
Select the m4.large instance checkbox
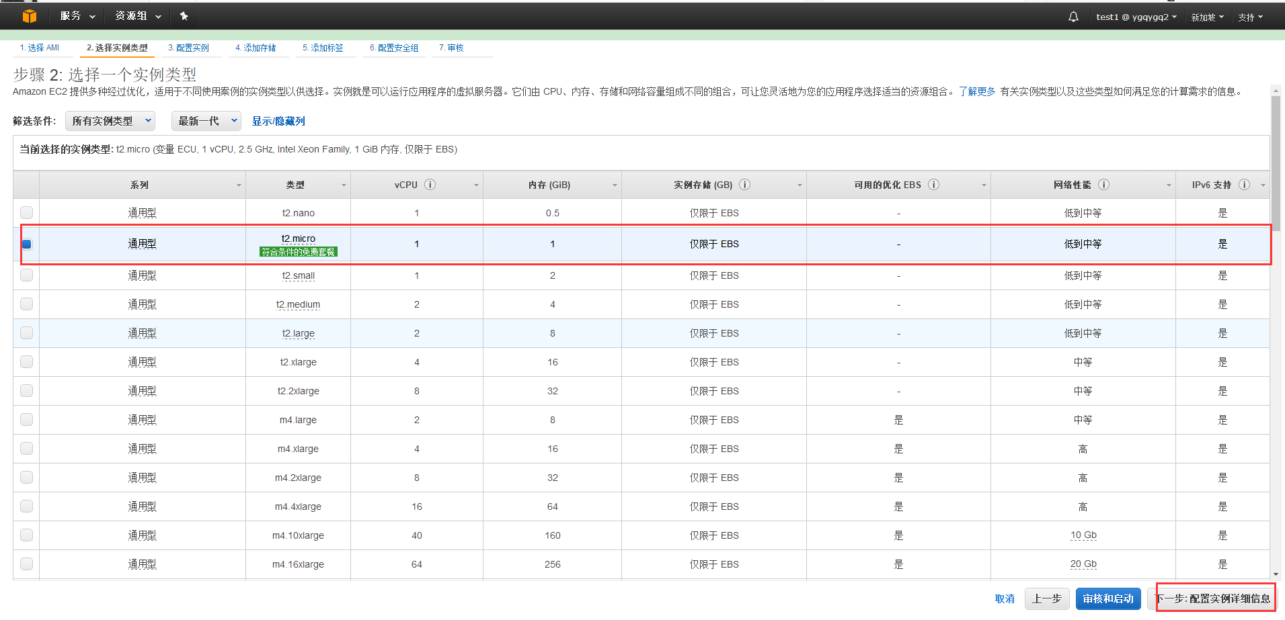[x=27, y=419]
